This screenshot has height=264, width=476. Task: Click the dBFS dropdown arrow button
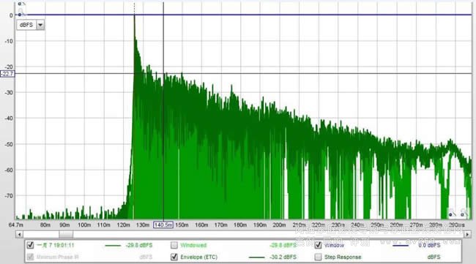(40, 25)
